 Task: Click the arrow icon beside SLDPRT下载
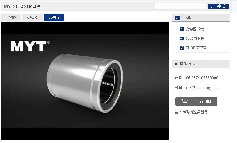(181, 48)
